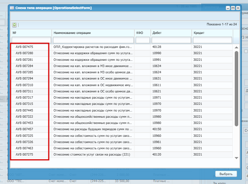Click scrollbar down arrow in operations grid
This screenshot has width=248, height=184.
(x=236, y=158)
